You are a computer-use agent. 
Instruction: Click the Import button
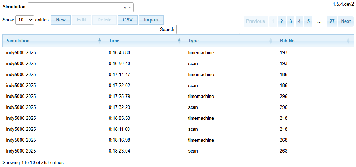[151, 20]
